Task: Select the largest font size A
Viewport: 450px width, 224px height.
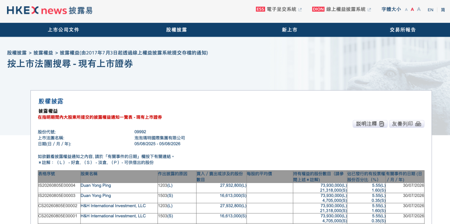Action: pos(419,9)
